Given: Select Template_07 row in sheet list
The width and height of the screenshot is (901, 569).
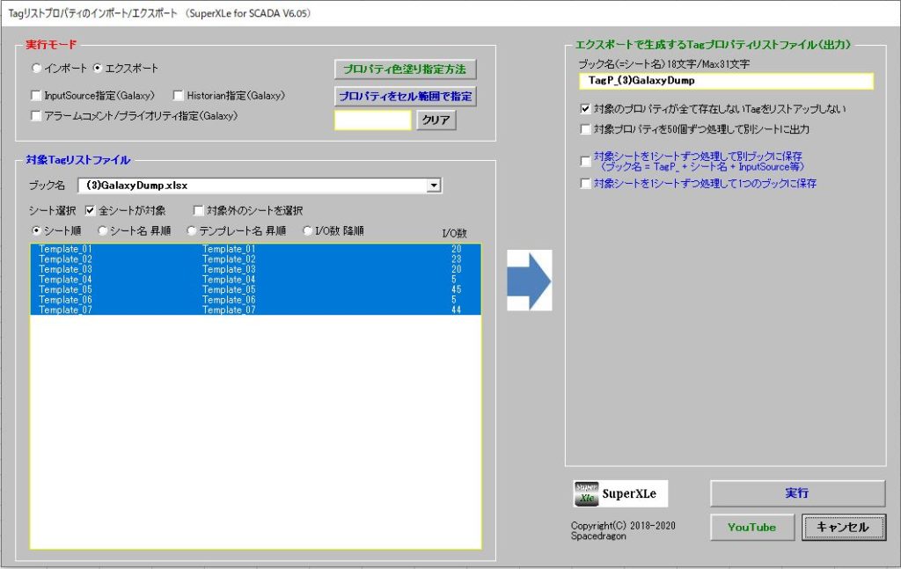Looking at the screenshot, I should pyautogui.click(x=256, y=310).
